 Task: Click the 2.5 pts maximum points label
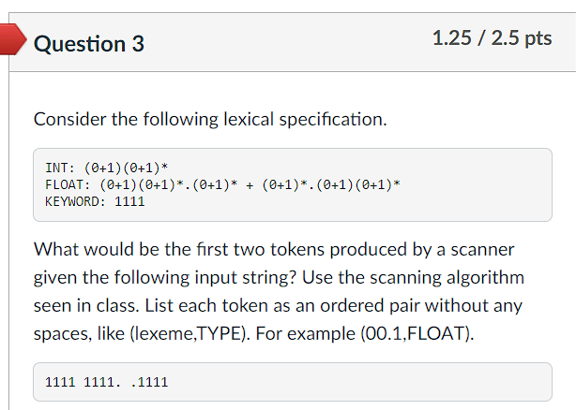coord(522,38)
